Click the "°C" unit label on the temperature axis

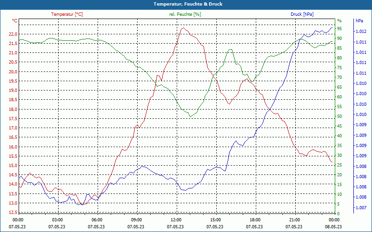point(15,21)
